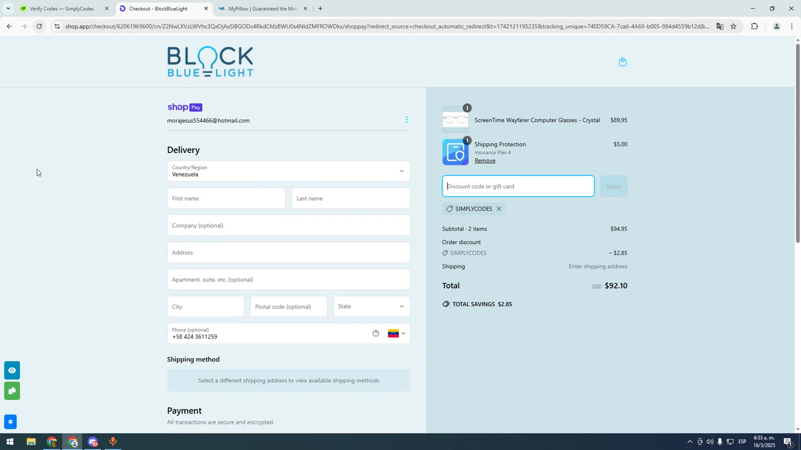This screenshot has height=450, width=801.
Task: Open a new browser tab
Action: tap(320, 9)
